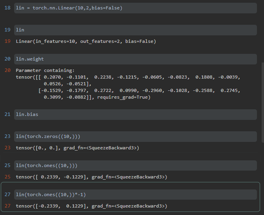Click code cell 20 with lin.weight
Image resolution: width=264 pixels, height=215 pixels.
(136, 59)
